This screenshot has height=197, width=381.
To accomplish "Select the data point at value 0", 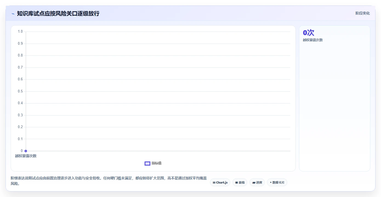I will [x=26, y=151].
